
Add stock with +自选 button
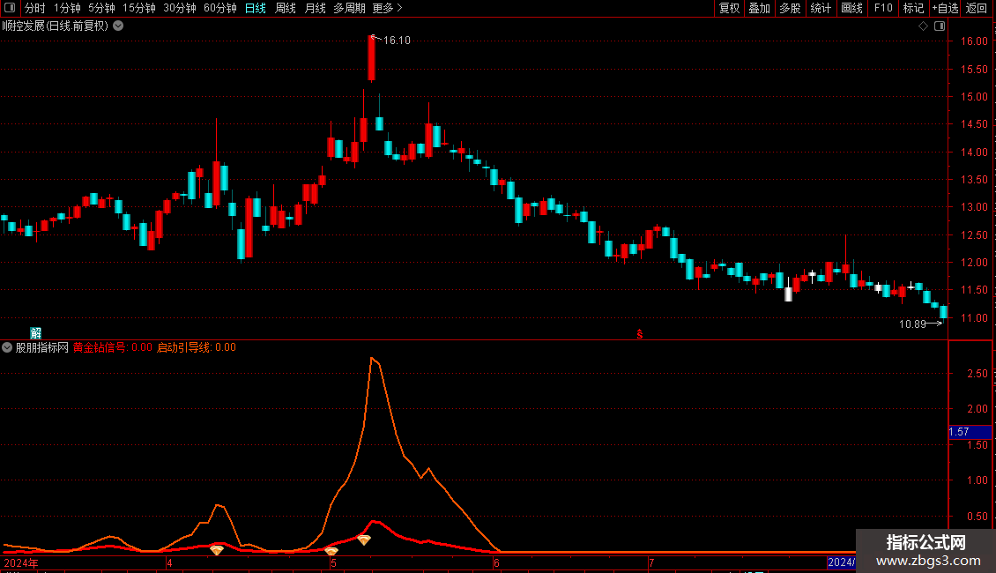(945, 8)
